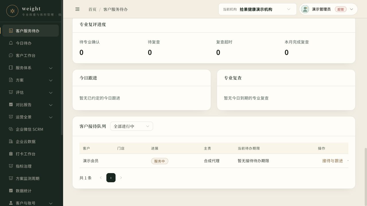The height and width of the screenshot is (206, 367).
Task: Open 数据统计 menu item
Action: (30, 191)
